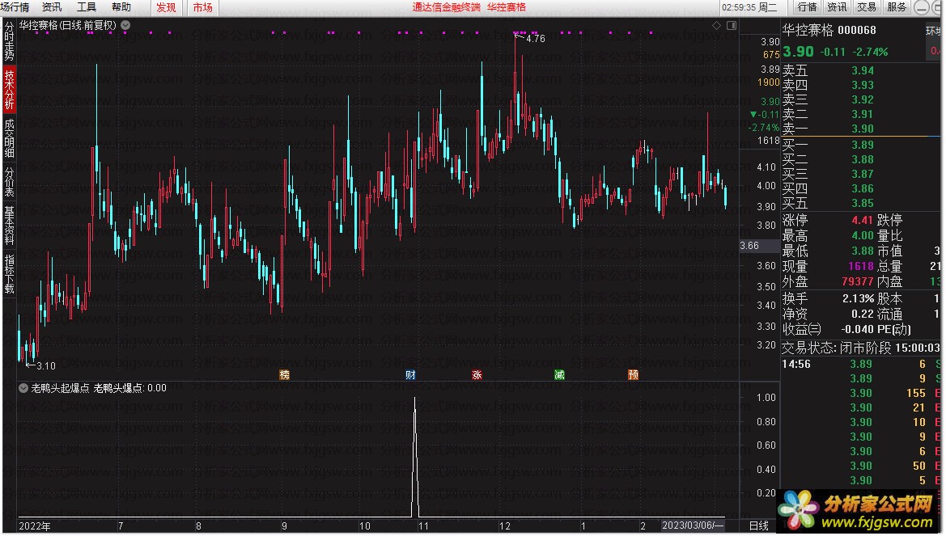This screenshot has width=946, height=536.
Task: Toggle the side panel layout icon above the chart
Action: tap(732, 25)
